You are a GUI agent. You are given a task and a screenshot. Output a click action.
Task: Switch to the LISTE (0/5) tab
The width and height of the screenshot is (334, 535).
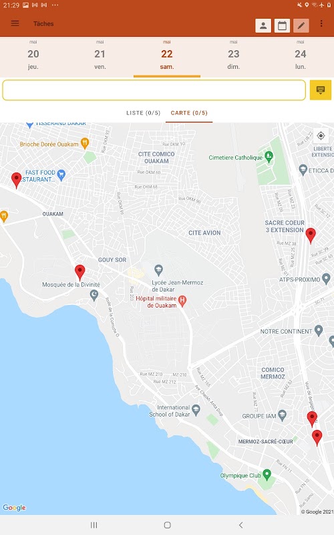pos(143,113)
